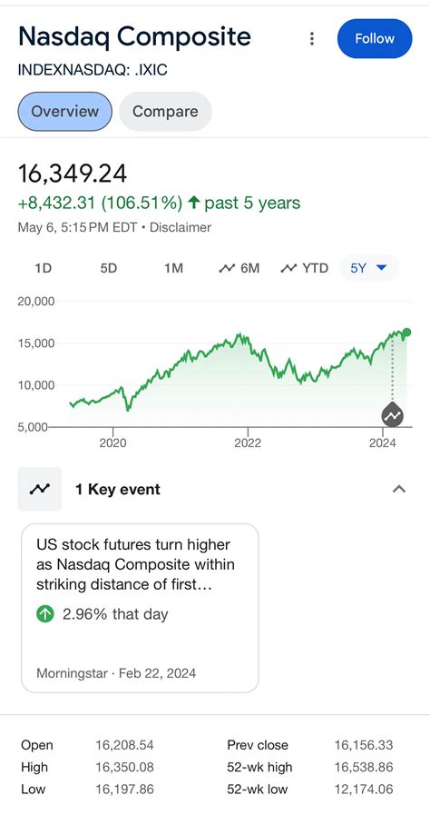The height and width of the screenshot is (815, 430).
Task: Show the YTD chart range
Action: 305,268
